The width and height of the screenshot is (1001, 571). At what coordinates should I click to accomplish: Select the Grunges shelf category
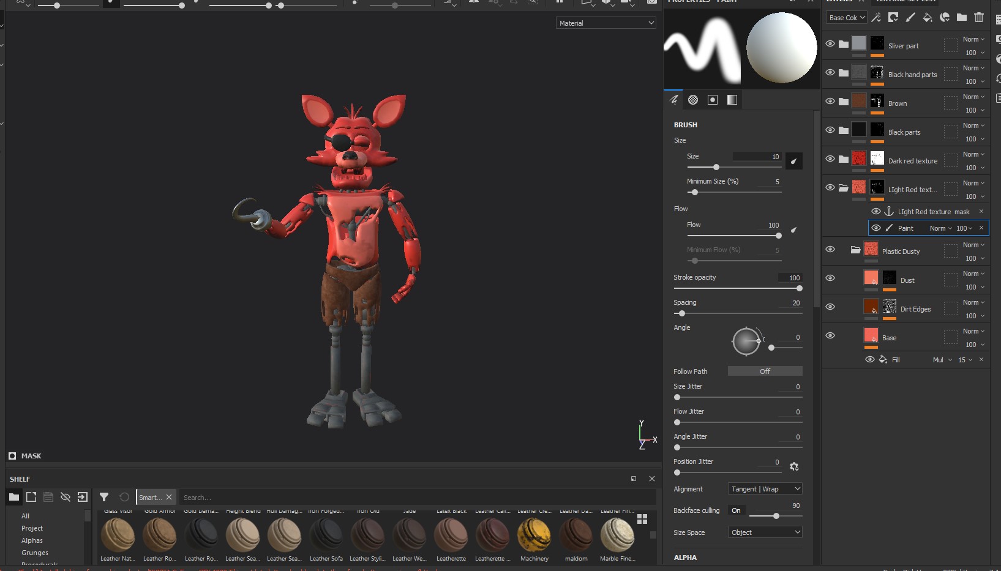pyautogui.click(x=35, y=553)
